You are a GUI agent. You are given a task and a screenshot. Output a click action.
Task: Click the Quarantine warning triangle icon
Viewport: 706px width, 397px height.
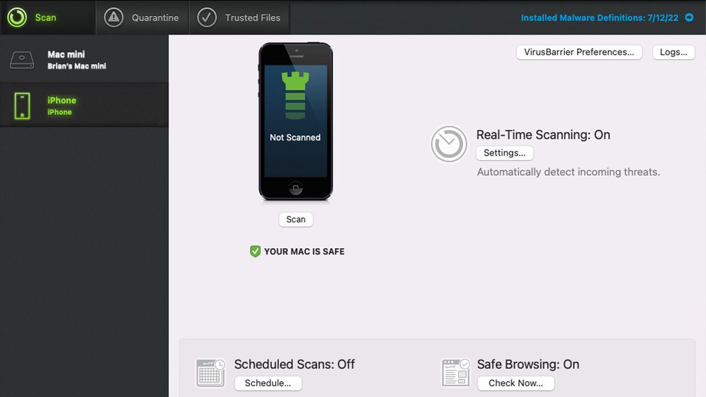(114, 18)
